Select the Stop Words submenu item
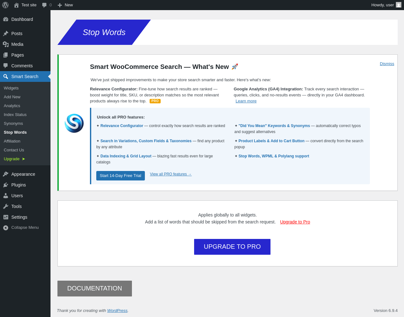Image resolution: width=404 pixels, height=317 pixels. (15, 132)
